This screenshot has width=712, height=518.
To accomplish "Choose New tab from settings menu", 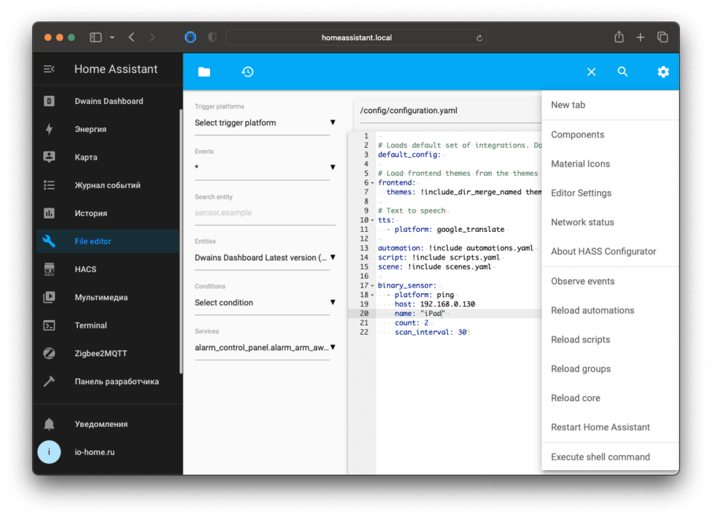I will tap(610, 105).
